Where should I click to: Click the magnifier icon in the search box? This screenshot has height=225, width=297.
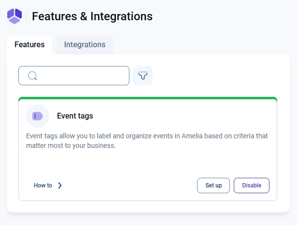click(32, 76)
